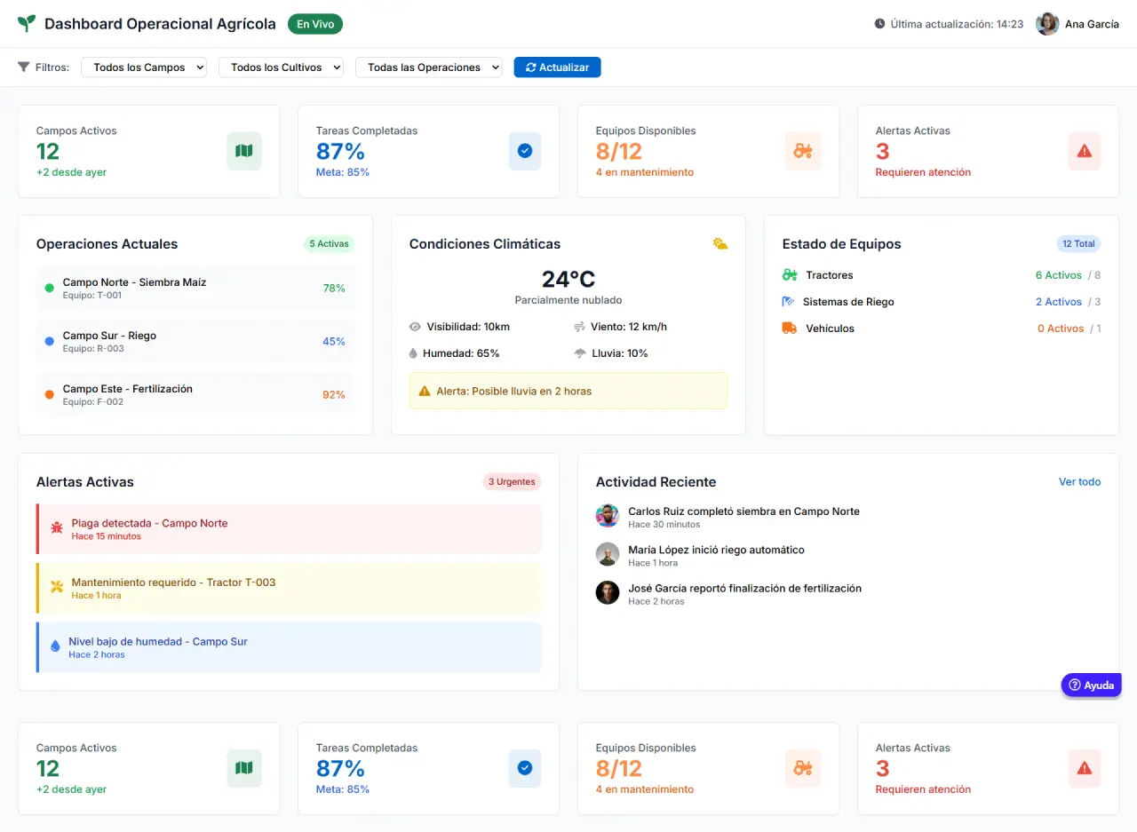The height and width of the screenshot is (832, 1137).
Task: Click the partly cloudy weather icon
Action: click(x=720, y=243)
